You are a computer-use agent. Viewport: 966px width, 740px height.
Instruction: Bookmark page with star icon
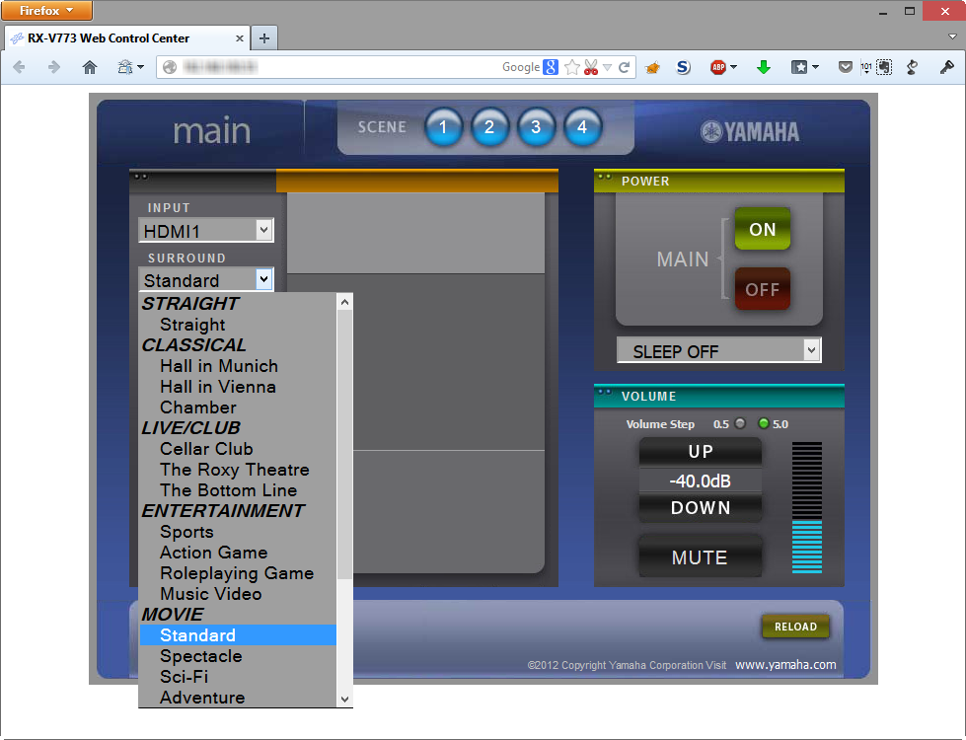point(572,67)
